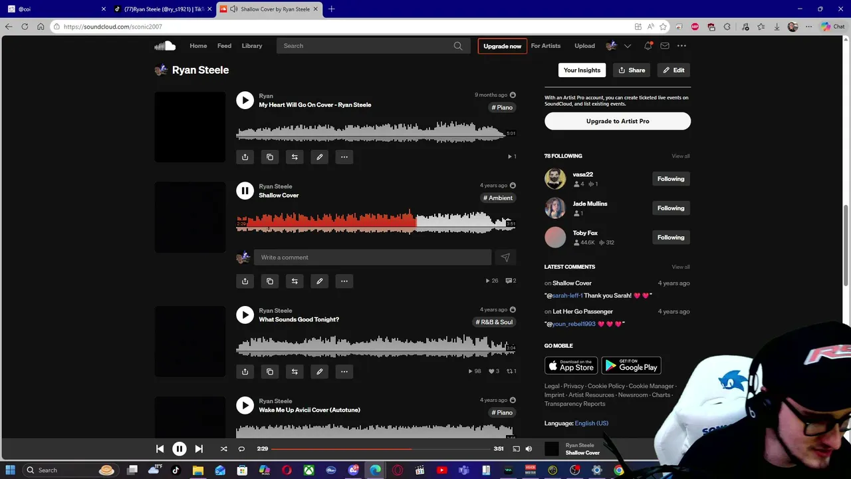Edit What Sounds Good Tonight? track
Viewport: 851px width, 479px height.
point(320,371)
